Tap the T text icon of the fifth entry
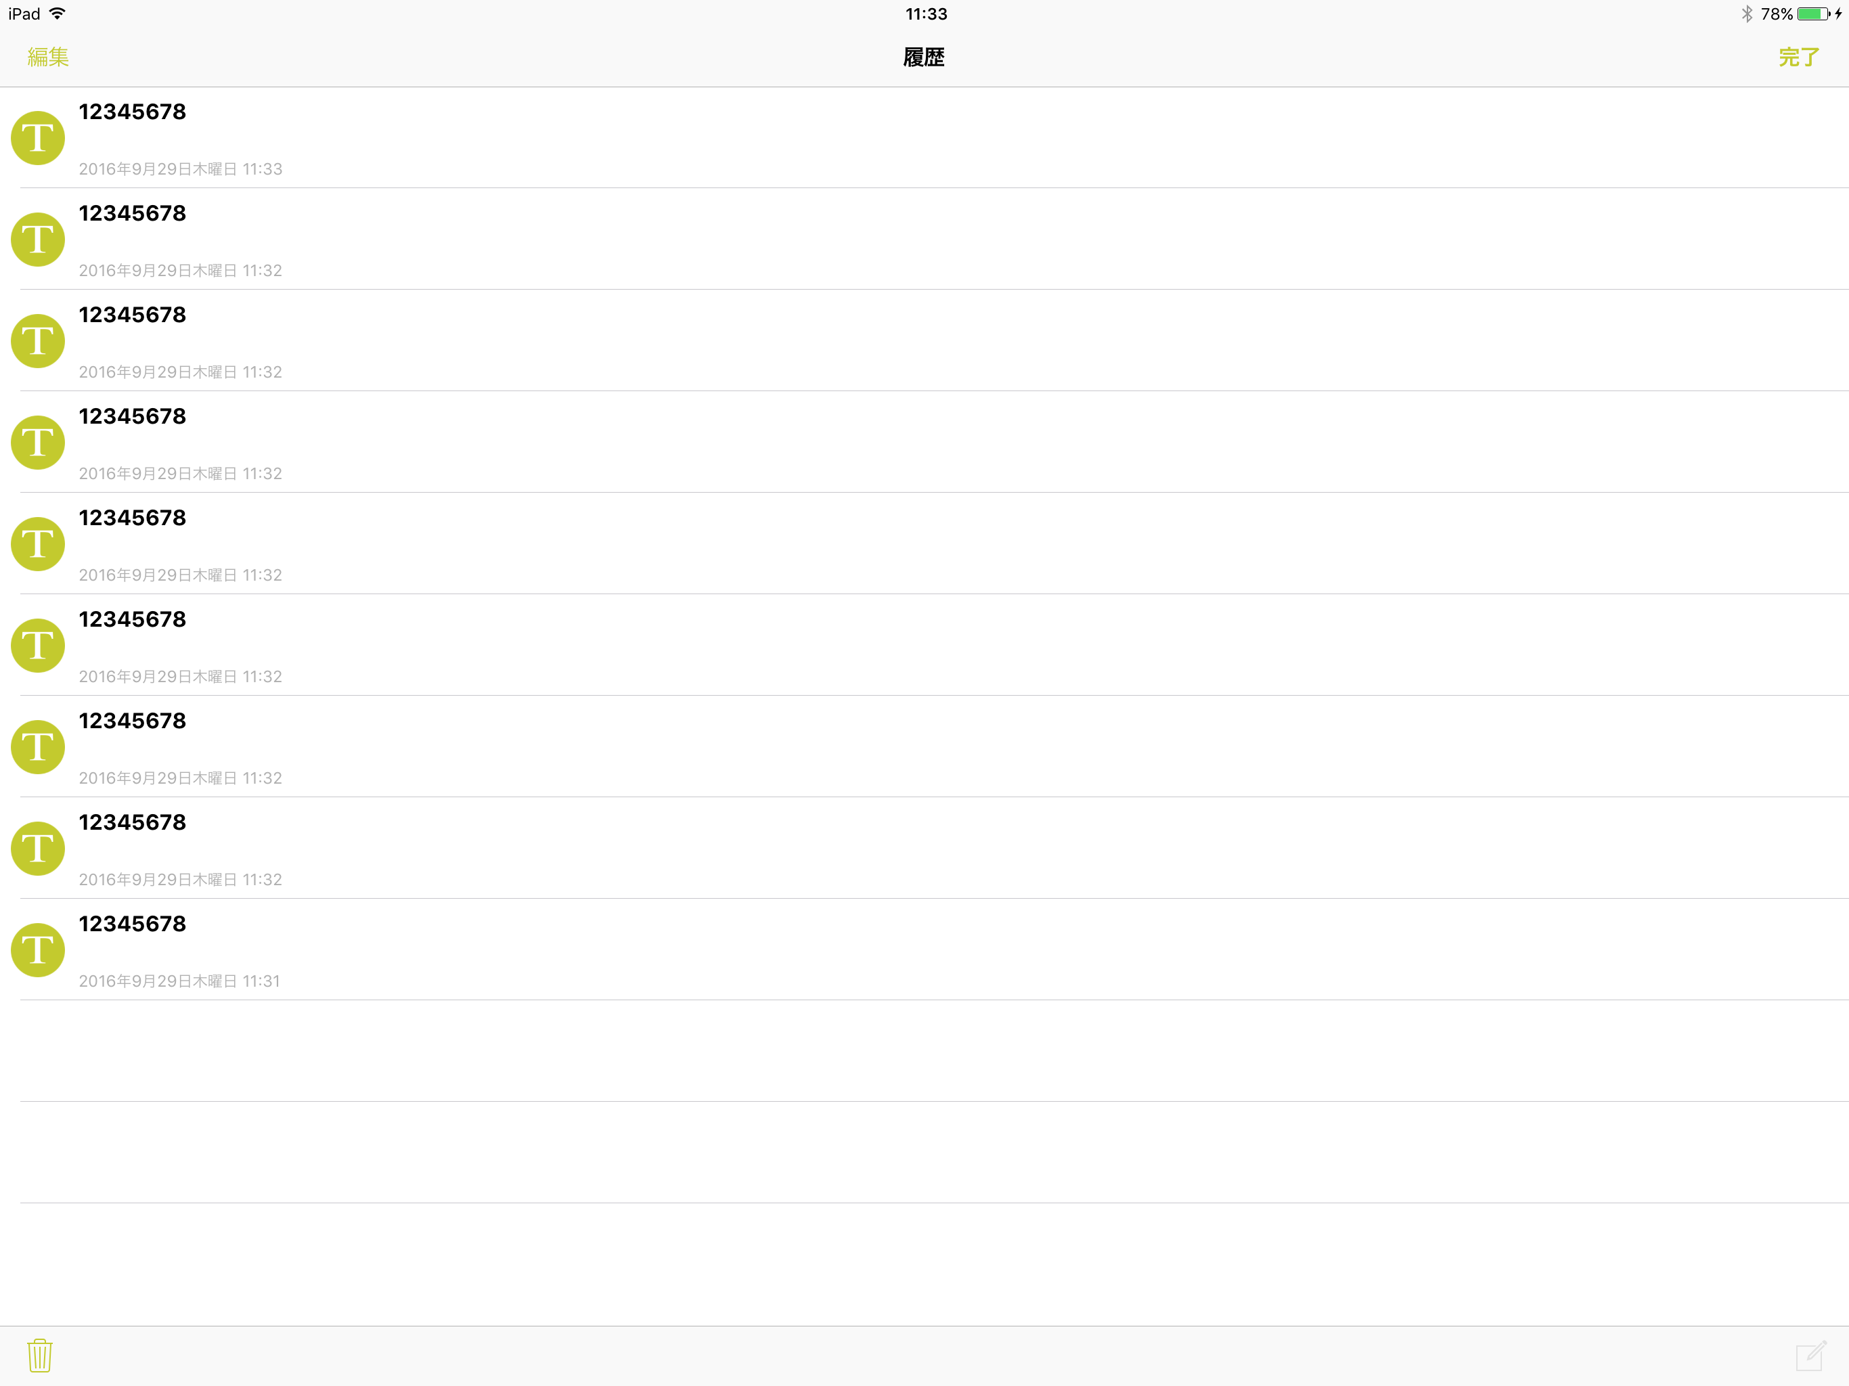 (38, 543)
